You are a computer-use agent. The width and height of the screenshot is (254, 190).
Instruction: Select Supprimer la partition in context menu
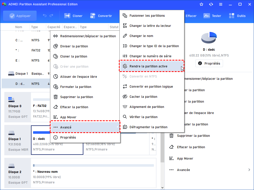pyautogui.click(x=85, y=97)
